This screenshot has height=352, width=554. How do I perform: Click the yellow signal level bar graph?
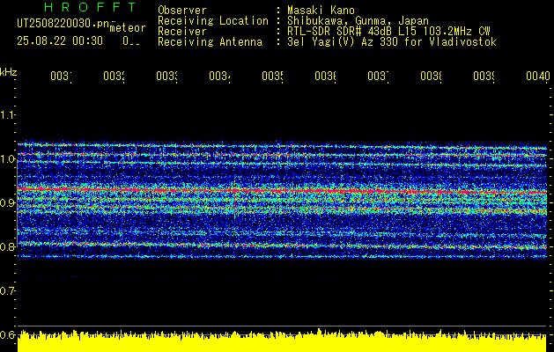[282, 341]
